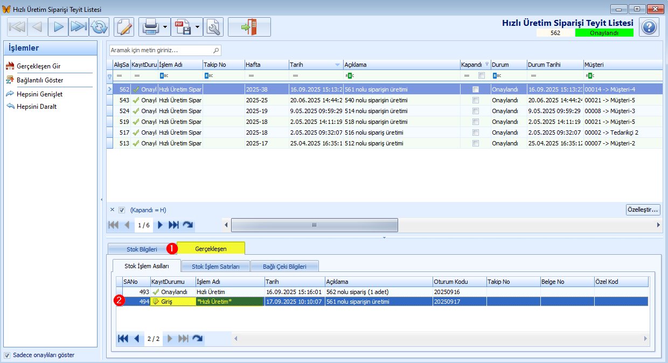Click the search text input field
Viewport: 668px width, 363px height.
click(161, 50)
